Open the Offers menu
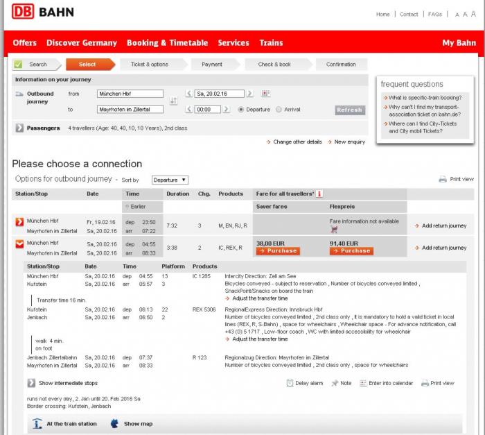Viewport: 485px width, 435px height. pyautogui.click(x=25, y=43)
